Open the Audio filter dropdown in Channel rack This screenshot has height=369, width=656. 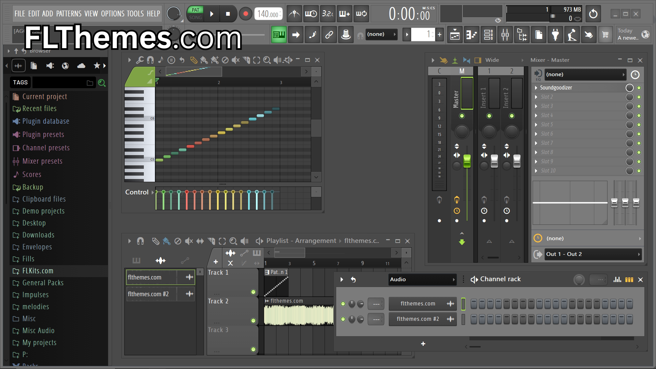[x=422, y=279]
